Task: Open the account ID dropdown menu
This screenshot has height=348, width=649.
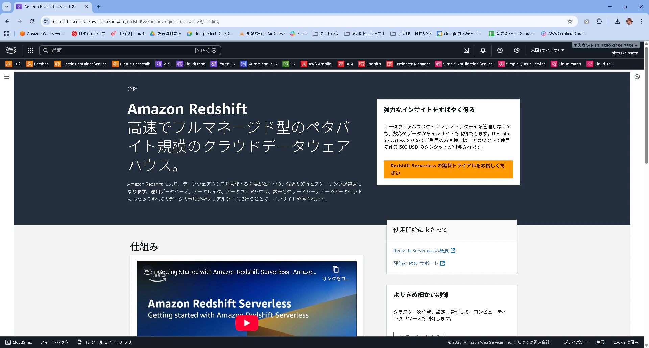Action: 606,45
